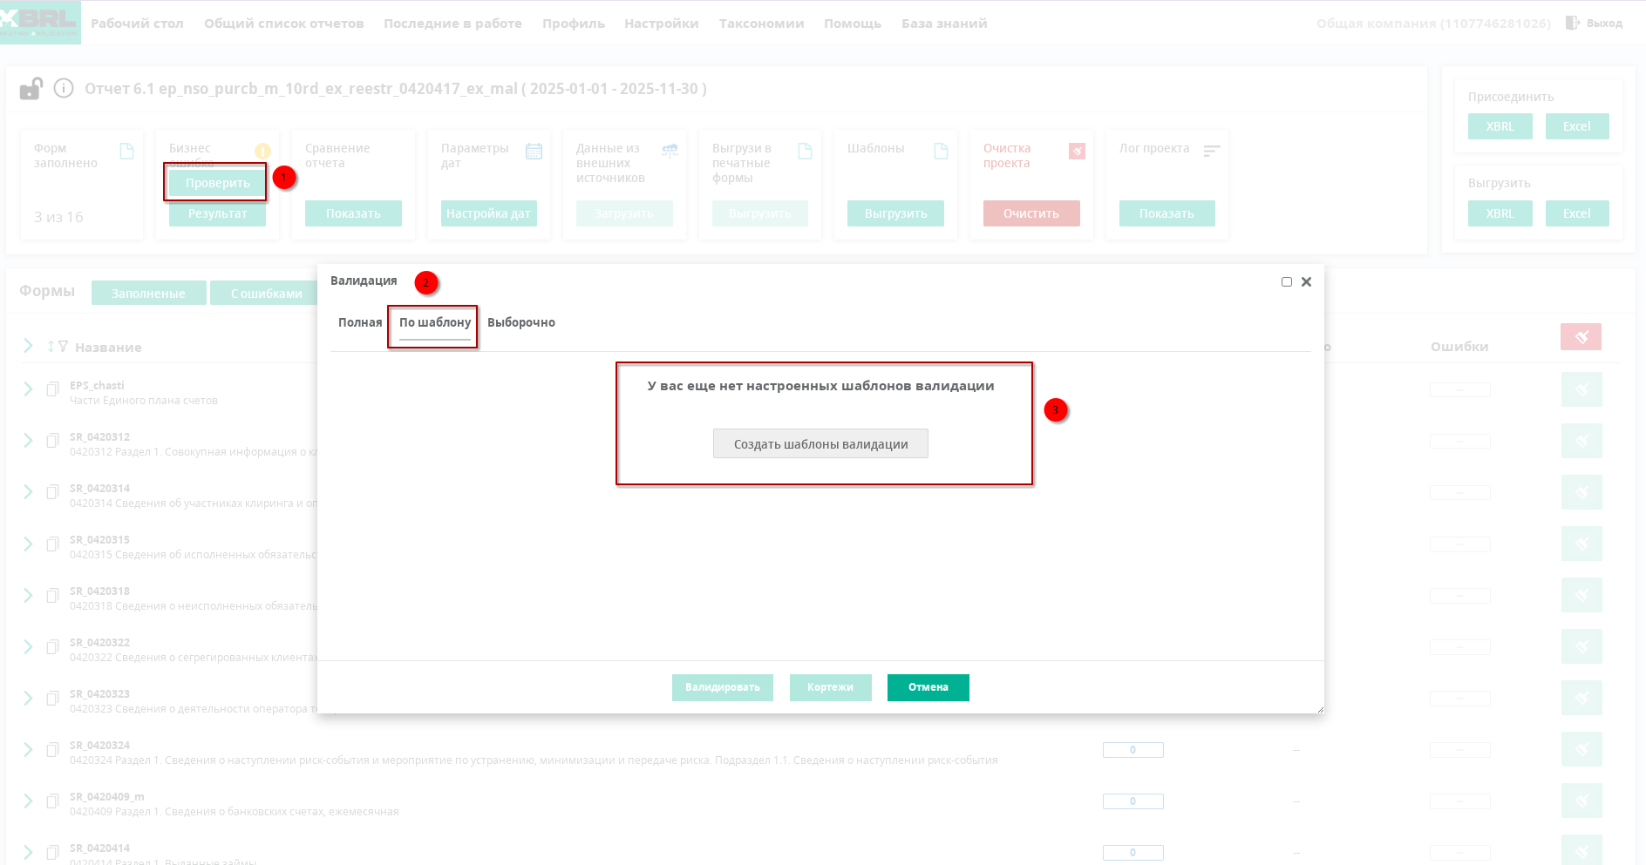Open the Таксономии menu
The height and width of the screenshot is (865, 1646).
coord(761,24)
